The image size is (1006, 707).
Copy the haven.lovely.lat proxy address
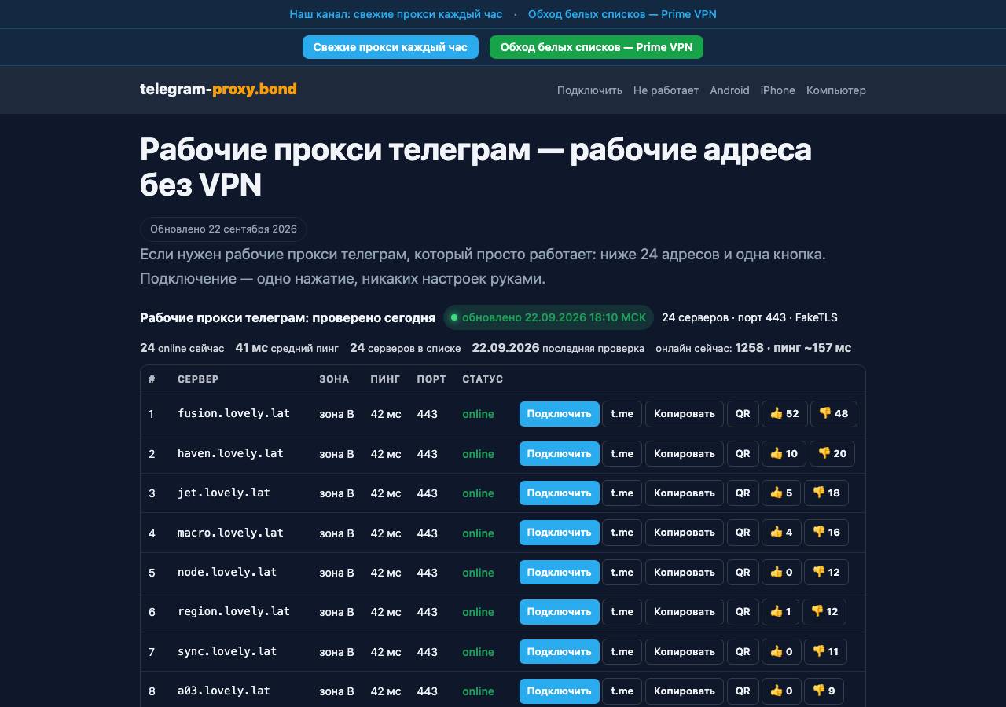point(685,453)
